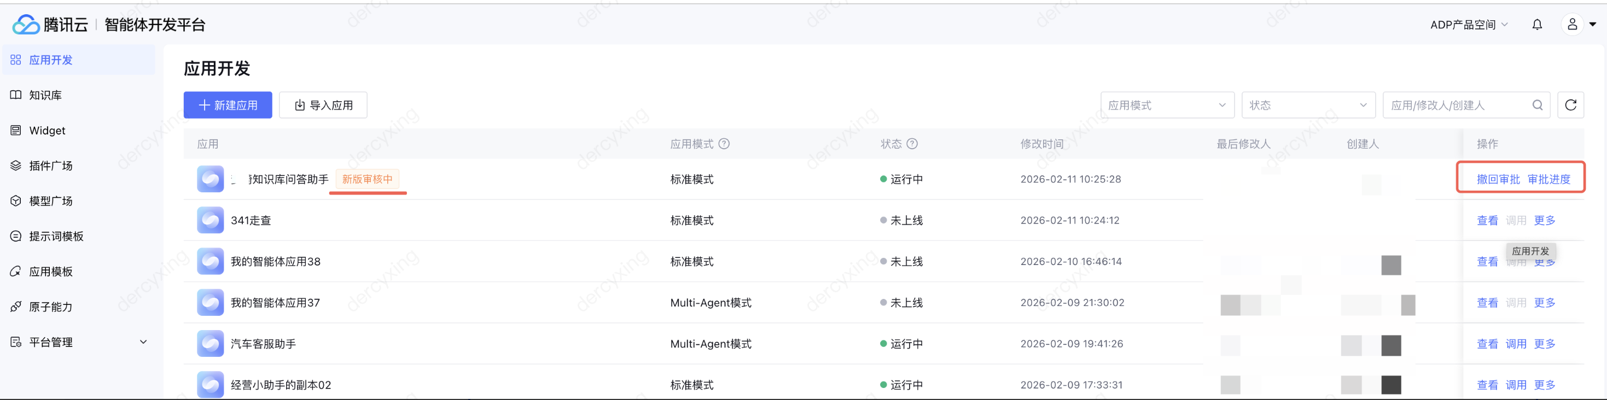The height and width of the screenshot is (400, 1607).
Task: Click the notification bell icon
Action: click(1537, 24)
